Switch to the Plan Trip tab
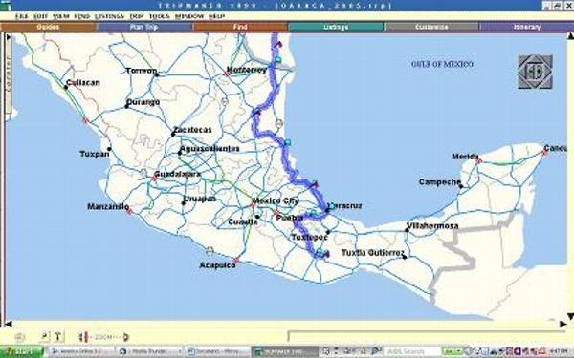Image resolution: width=574 pixels, height=358 pixels. click(143, 27)
